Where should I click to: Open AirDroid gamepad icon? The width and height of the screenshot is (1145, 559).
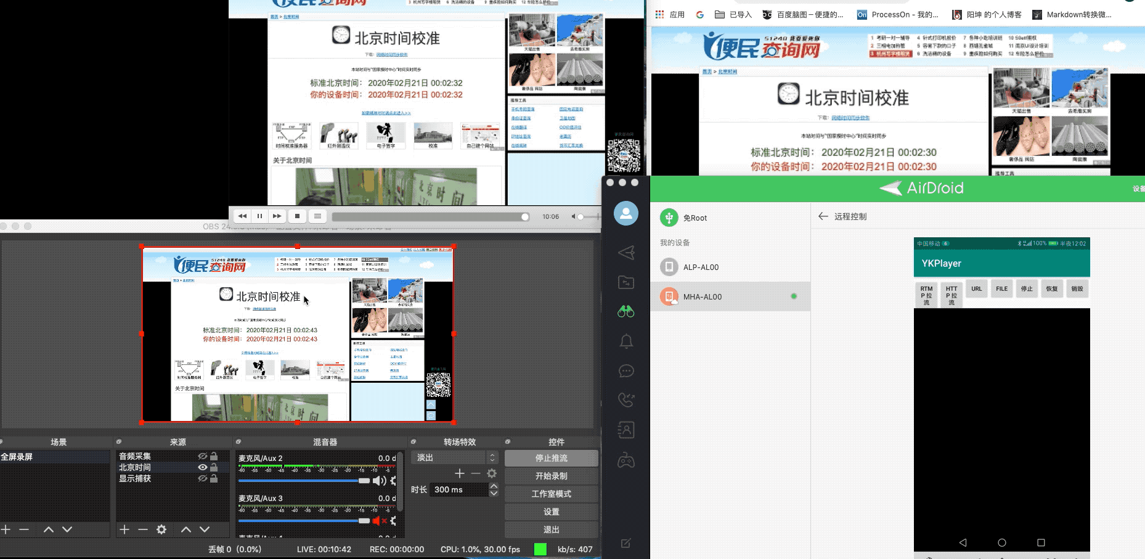[x=626, y=460]
